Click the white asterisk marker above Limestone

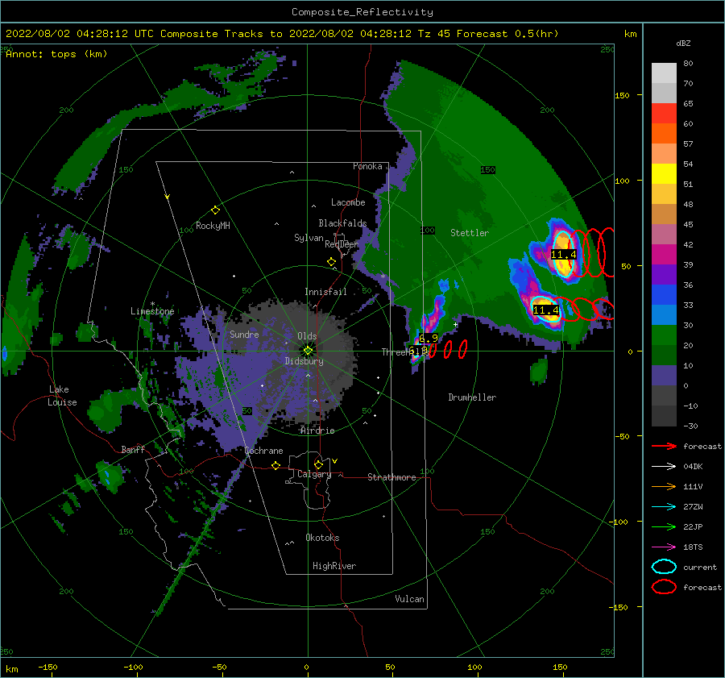pos(152,304)
